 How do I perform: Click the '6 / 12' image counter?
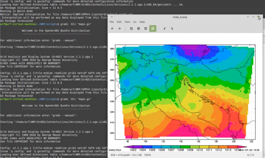coord(251,155)
